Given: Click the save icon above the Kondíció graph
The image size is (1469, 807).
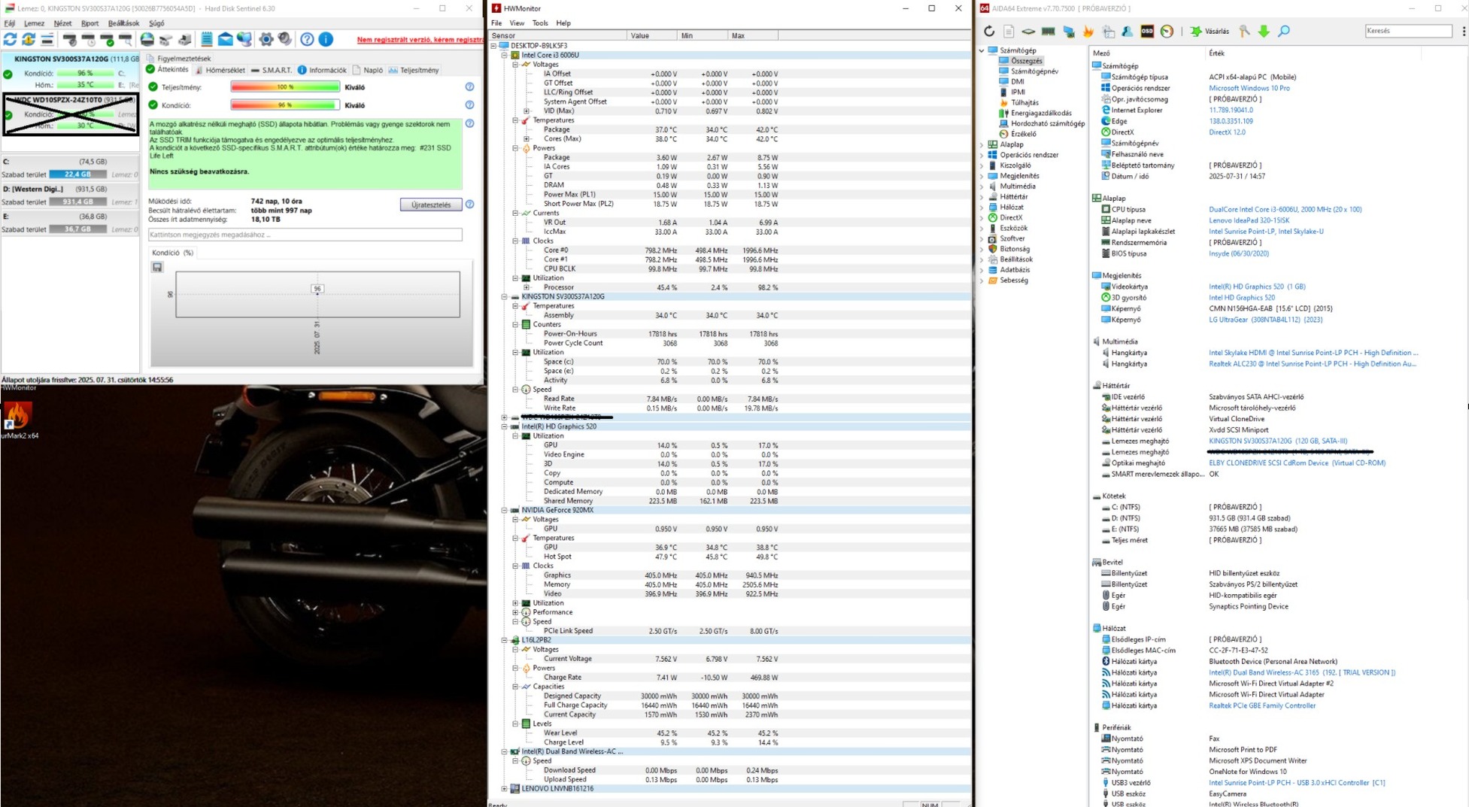Looking at the screenshot, I should point(157,267).
